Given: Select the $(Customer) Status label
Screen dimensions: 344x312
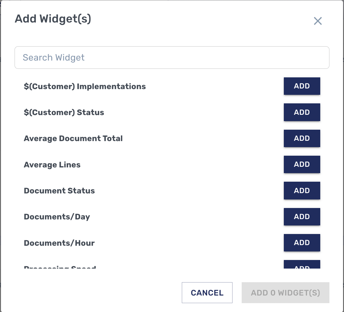Looking at the screenshot, I should 64,113.
